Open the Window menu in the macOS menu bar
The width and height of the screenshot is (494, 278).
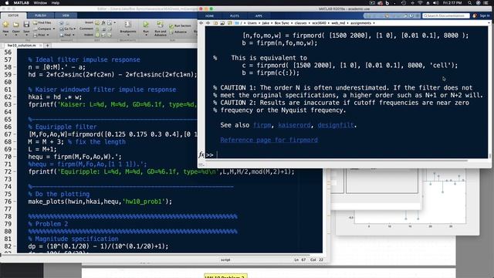click(40, 3)
